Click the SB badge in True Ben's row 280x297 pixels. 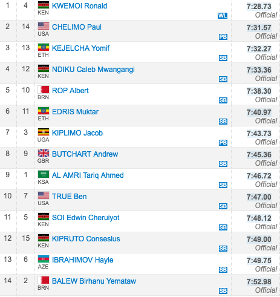[x=223, y=206]
